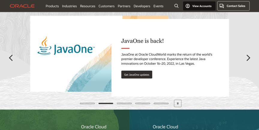Open the teal Oracle Cloud panel
This screenshot has height=130, width=259.
coord(194,120)
